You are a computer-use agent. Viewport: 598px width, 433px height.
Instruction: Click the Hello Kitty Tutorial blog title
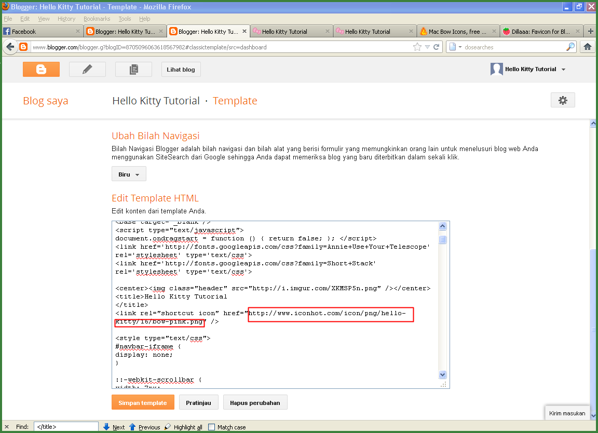(x=156, y=101)
